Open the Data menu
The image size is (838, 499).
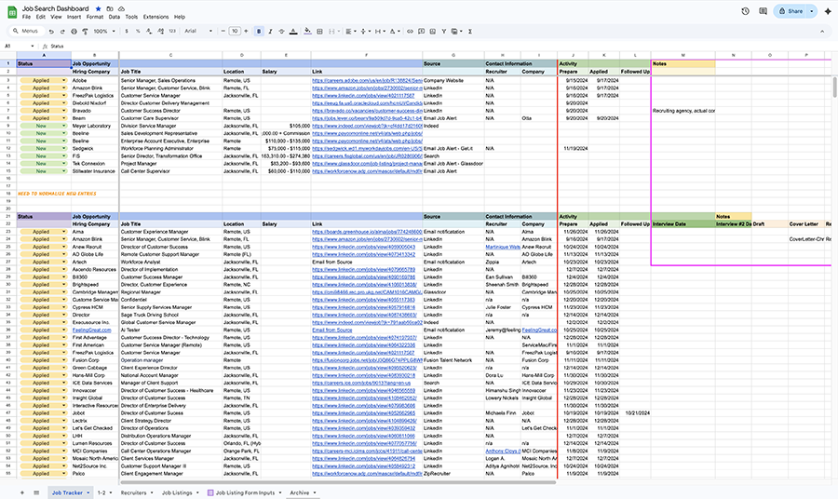tap(115, 17)
